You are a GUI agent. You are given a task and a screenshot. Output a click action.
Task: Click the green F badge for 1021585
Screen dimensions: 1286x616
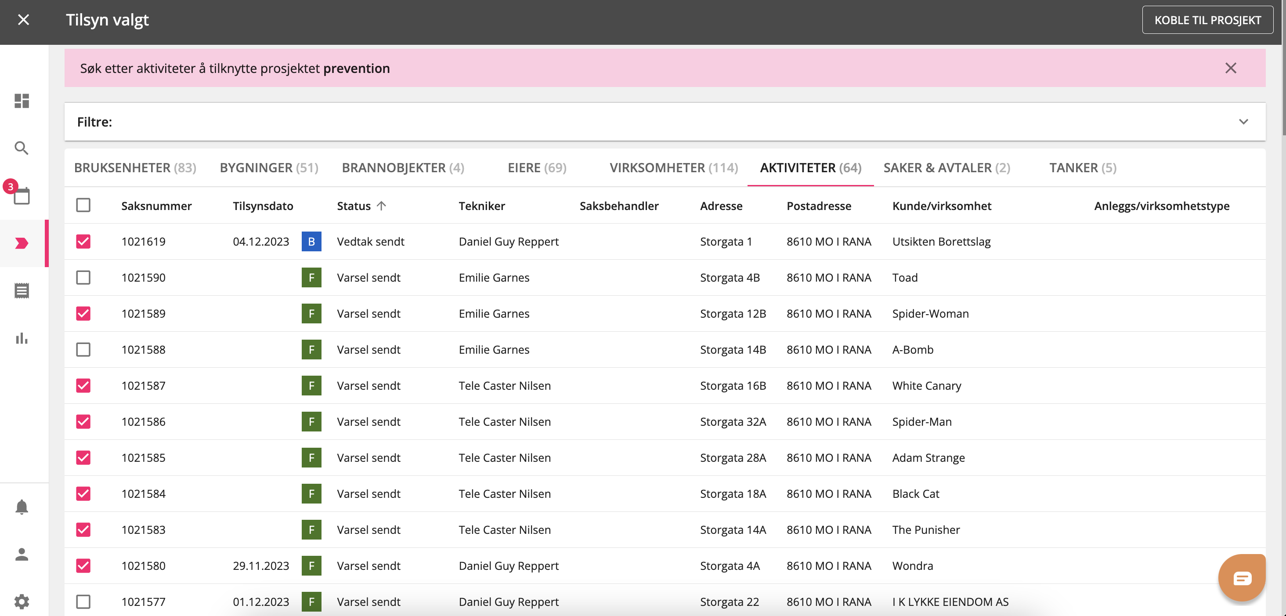[311, 458]
